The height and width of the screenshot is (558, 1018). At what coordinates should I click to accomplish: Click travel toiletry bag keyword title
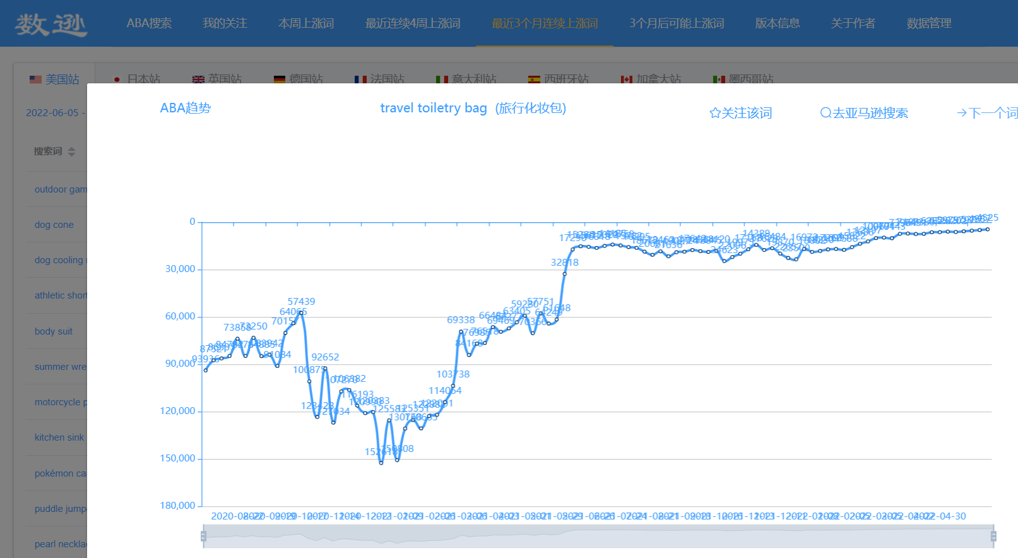[473, 108]
